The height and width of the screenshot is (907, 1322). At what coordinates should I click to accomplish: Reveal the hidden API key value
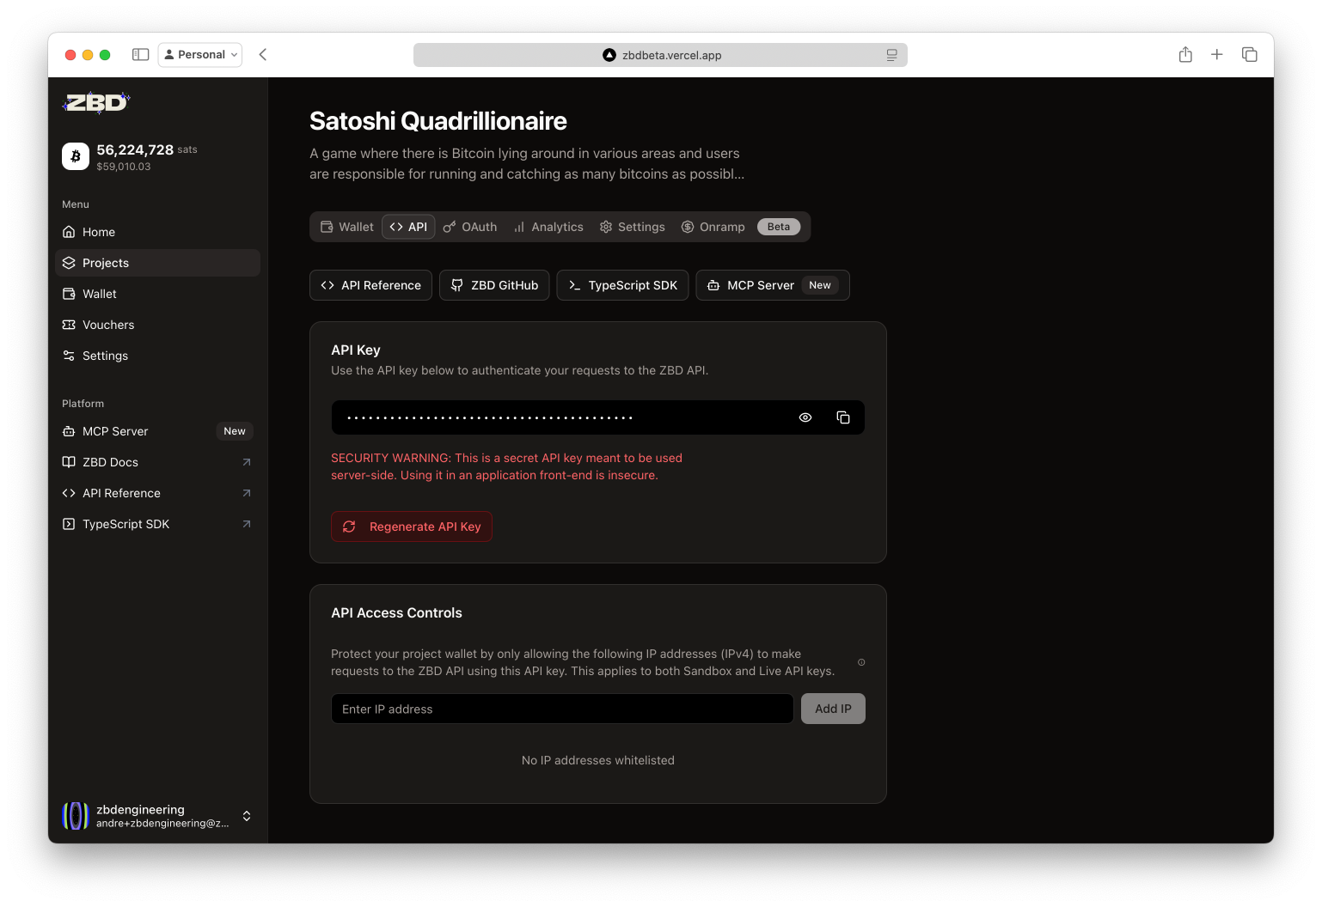point(805,417)
